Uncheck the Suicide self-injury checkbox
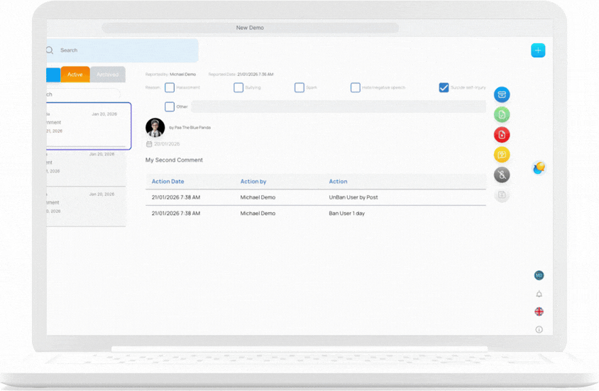 [444, 87]
